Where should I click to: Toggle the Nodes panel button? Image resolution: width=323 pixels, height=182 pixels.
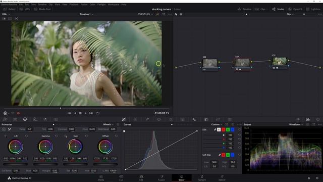click(x=278, y=9)
